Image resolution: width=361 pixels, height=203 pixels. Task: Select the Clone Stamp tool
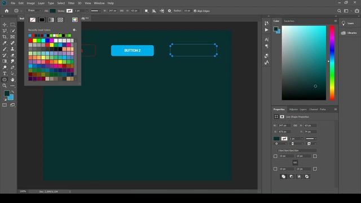pos(12,49)
